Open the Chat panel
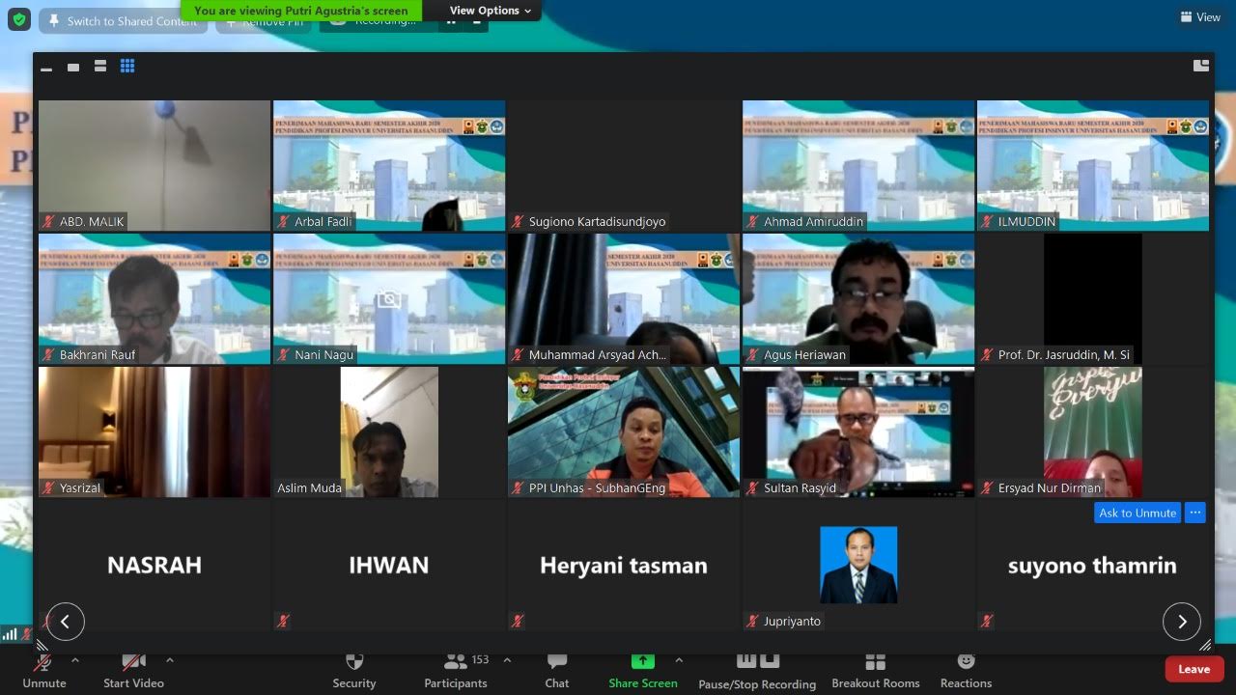This screenshot has height=695, width=1236. pyautogui.click(x=557, y=669)
